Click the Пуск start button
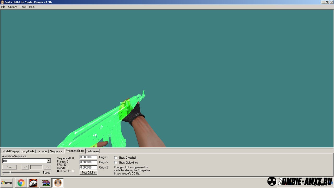 (x=7, y=183)
